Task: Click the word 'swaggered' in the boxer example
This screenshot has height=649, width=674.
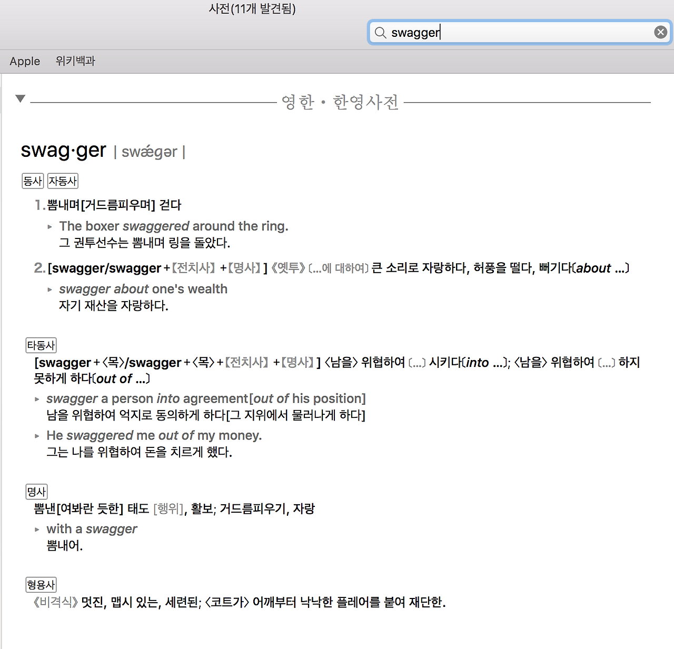Action: pyautogui.click(x=156, y=226)
